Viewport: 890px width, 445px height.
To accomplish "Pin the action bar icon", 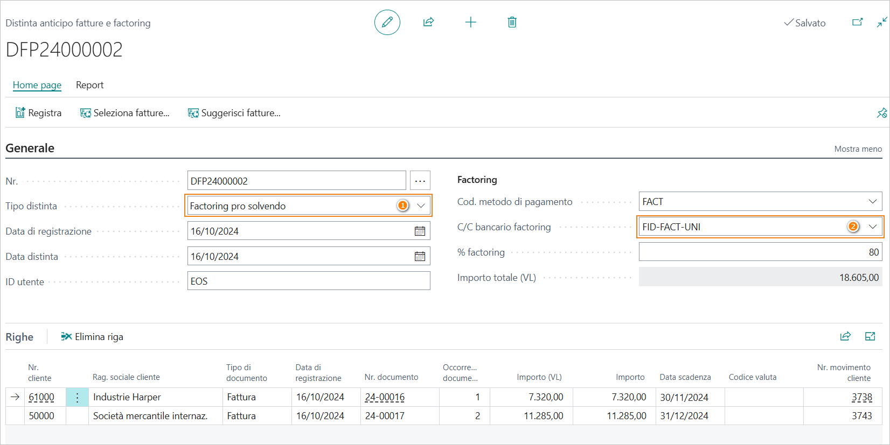I will coord(881,113).
